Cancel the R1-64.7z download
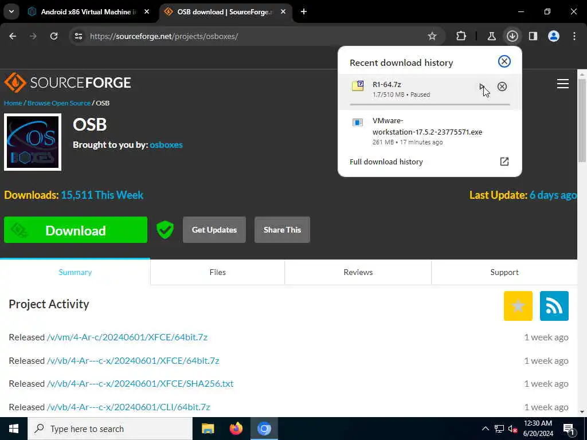This screenshot has height=440, width=587. [502, 87]
